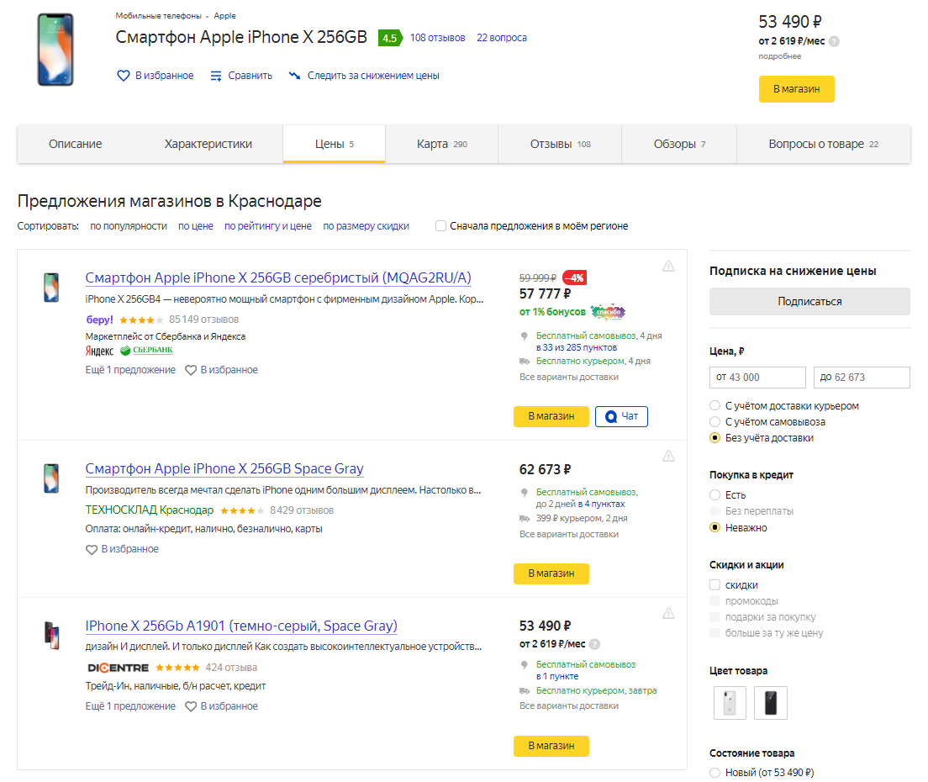Click the heart icon in the DICENTRE offer
The height and width of the screenshot is (782, 928).
click(x=191, y=706)
